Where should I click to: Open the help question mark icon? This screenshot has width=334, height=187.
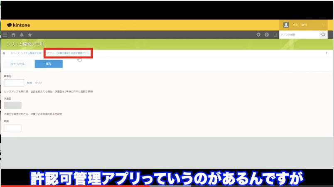pos(267,35)
